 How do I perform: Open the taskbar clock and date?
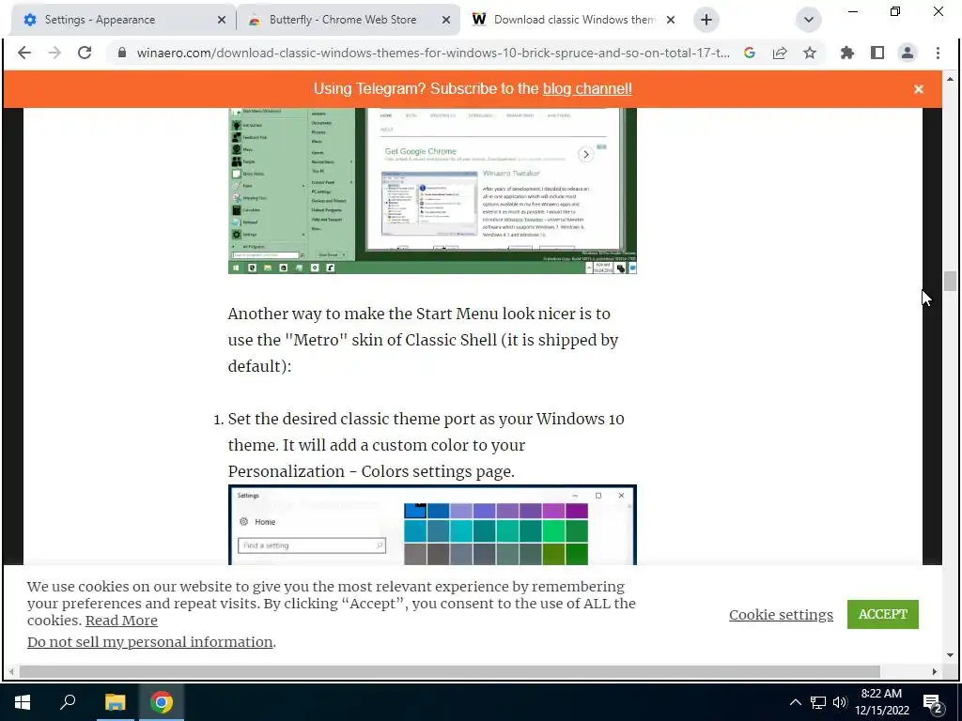coord(881,702)
